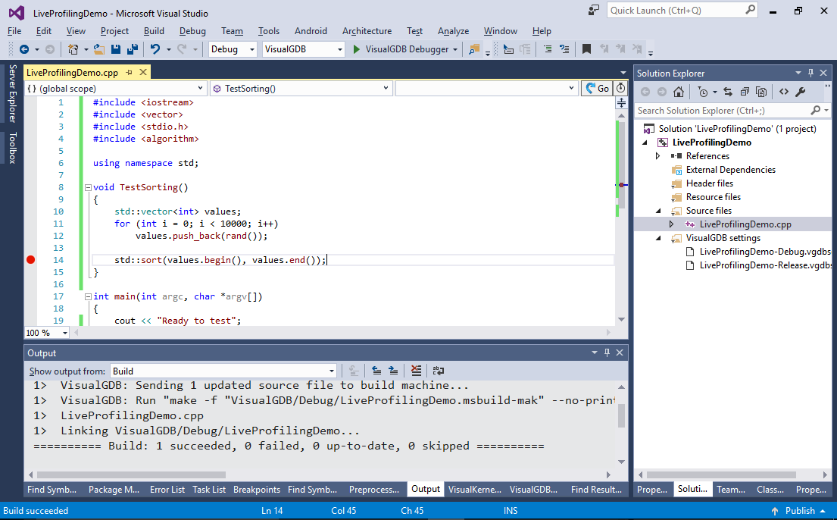This screenshot has height=520, width=837.
Task: Click the New Project icon in the toolbar
Action: point(73,49)
